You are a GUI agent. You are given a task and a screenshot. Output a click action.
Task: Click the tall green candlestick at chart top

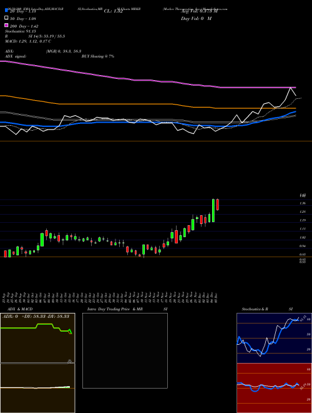tap(213, 210)
